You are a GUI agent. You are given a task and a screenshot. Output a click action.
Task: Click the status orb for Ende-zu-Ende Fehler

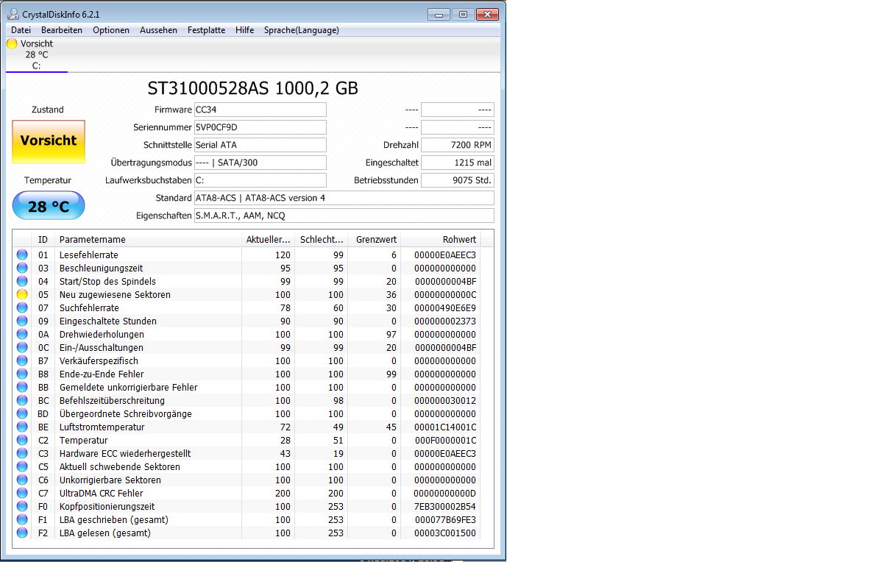[x=22, y=374]
